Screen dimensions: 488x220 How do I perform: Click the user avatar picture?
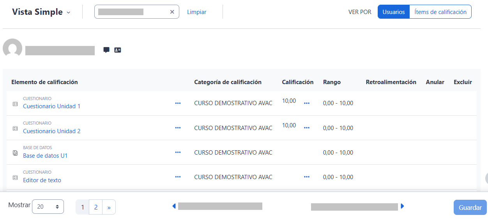pyautogui.click(x=12, y=48)
